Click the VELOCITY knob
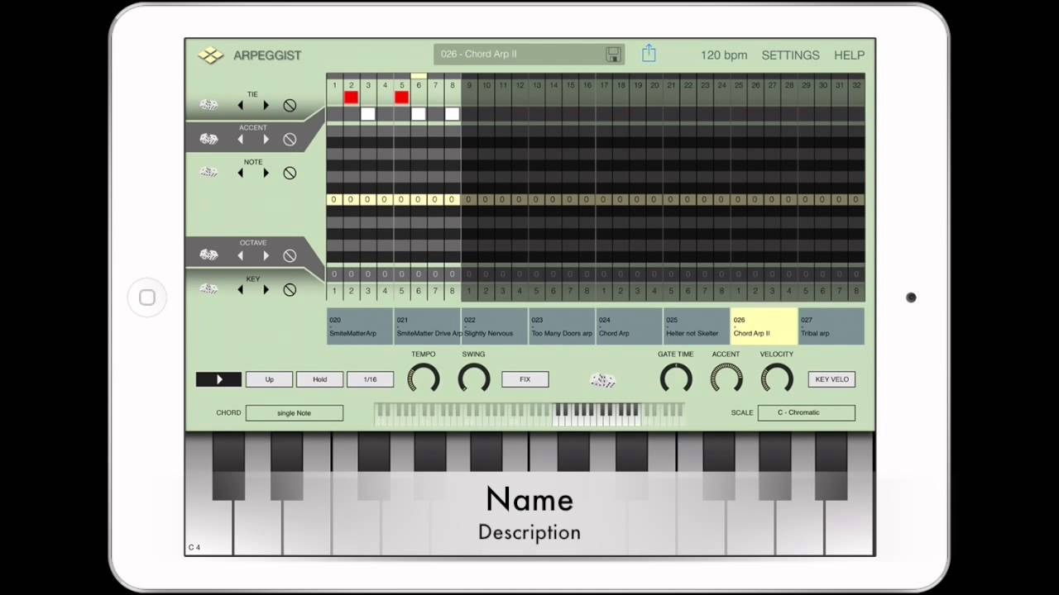 click(777, 379)
